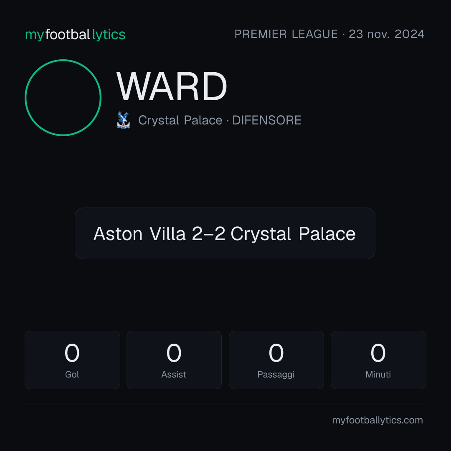This screenshot has height=451, width=451.
Task: Open the Aston Villa 2–2 Crystal Palace scorecard
Action: pos(225,233)
